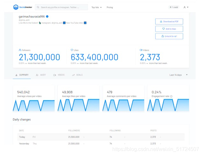Switch to the Videos tab
The height and width of the screenshot is (155, 202).
(x=59, y=75)
